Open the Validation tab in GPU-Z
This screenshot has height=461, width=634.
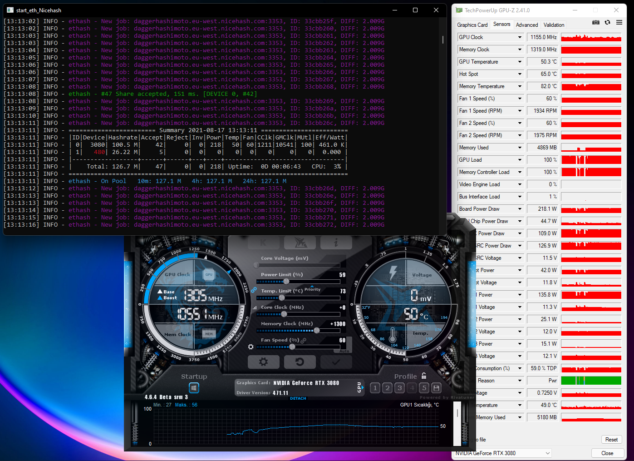(554, 25)
